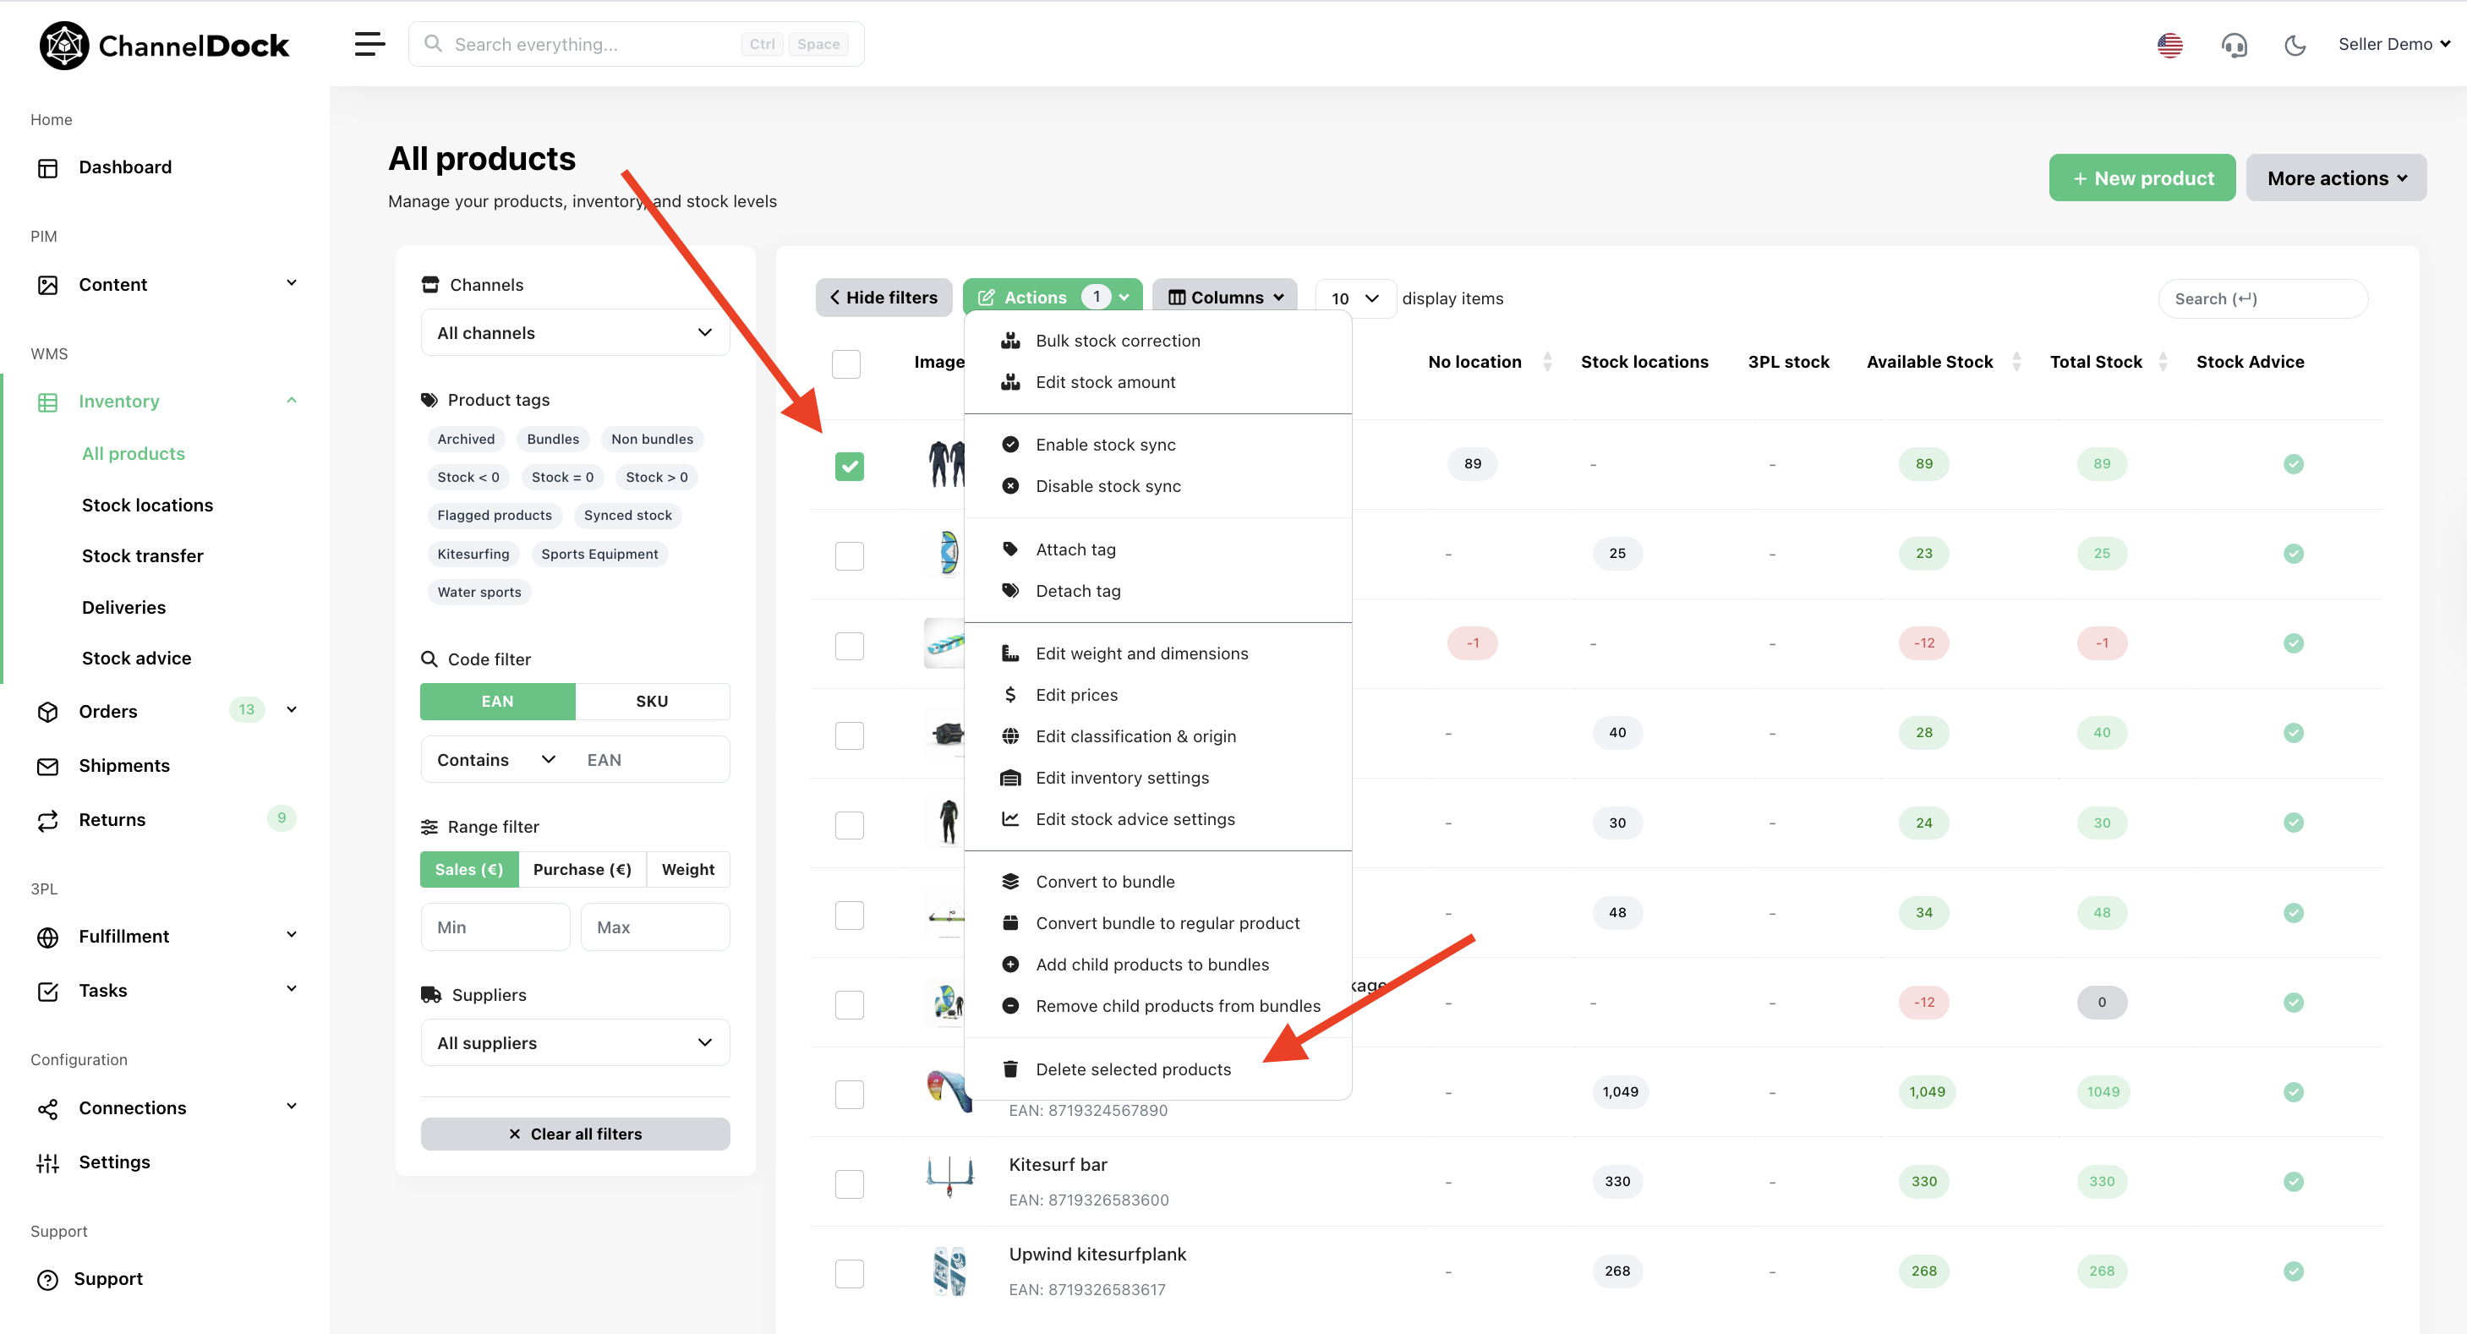This screenshot has width=2467, height=1334.
Task: Tick the select-all header checkbox
Action: pos(845,364)
